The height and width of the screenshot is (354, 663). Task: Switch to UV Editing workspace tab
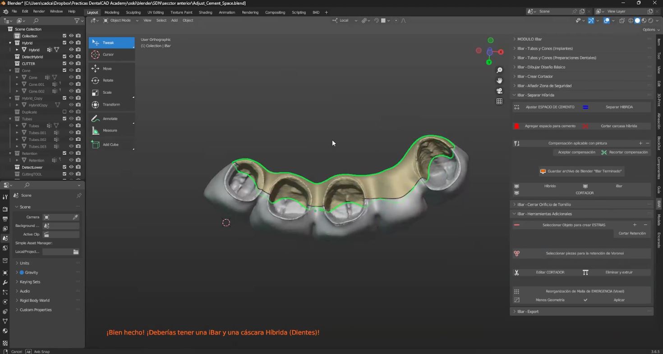coord(156,12)
